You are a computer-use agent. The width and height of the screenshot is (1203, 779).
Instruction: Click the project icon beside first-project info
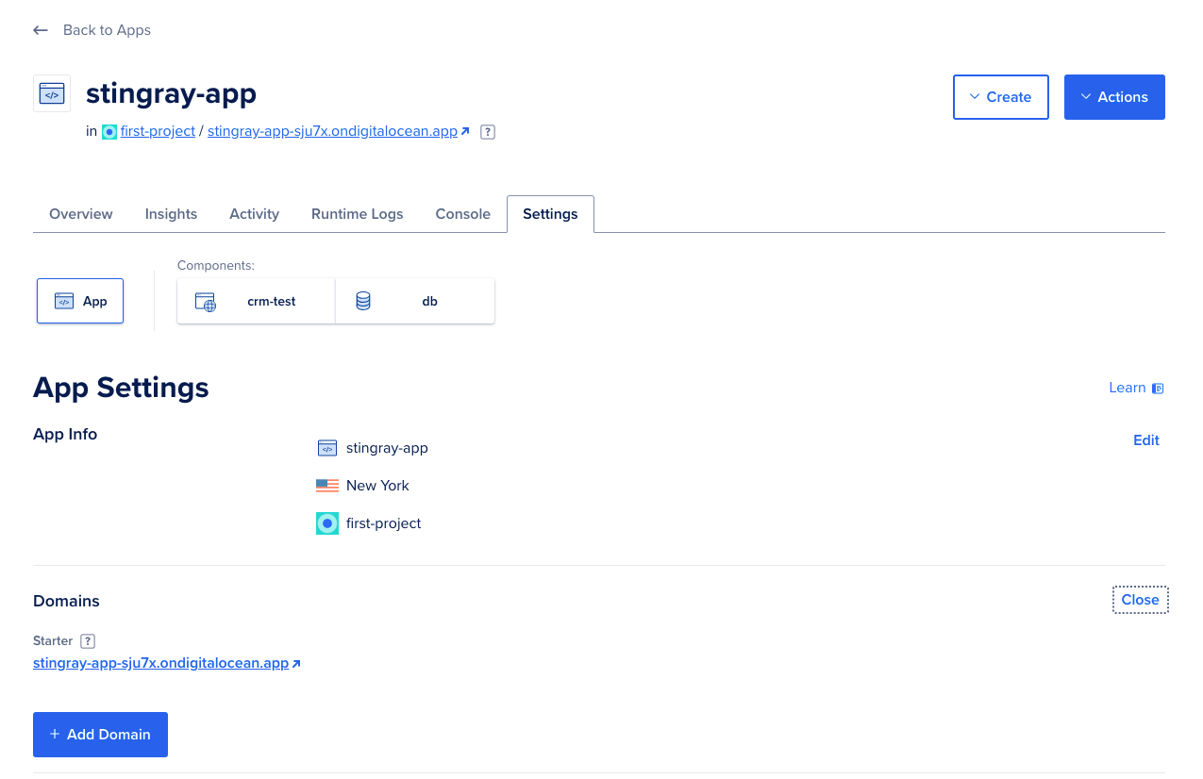tap(327, 523)
